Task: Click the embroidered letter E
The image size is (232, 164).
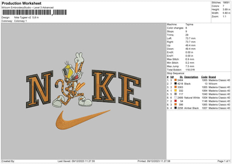Action: tap(130, 91)
